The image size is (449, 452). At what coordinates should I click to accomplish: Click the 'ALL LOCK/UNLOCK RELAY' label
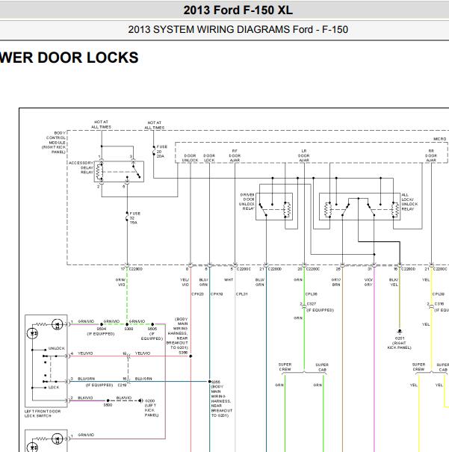(409, 202)
